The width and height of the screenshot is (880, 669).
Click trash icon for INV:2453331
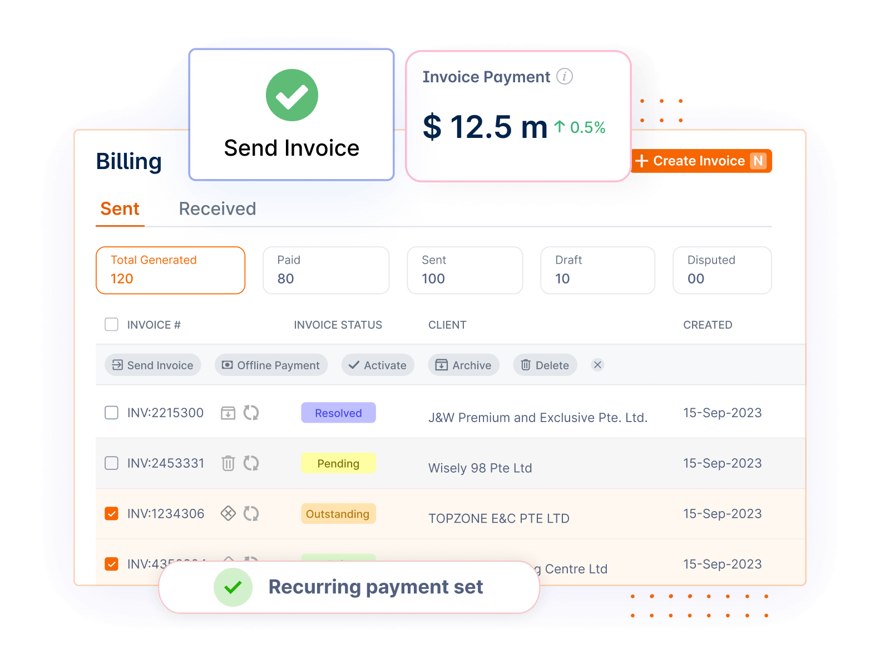coord(228,463)
